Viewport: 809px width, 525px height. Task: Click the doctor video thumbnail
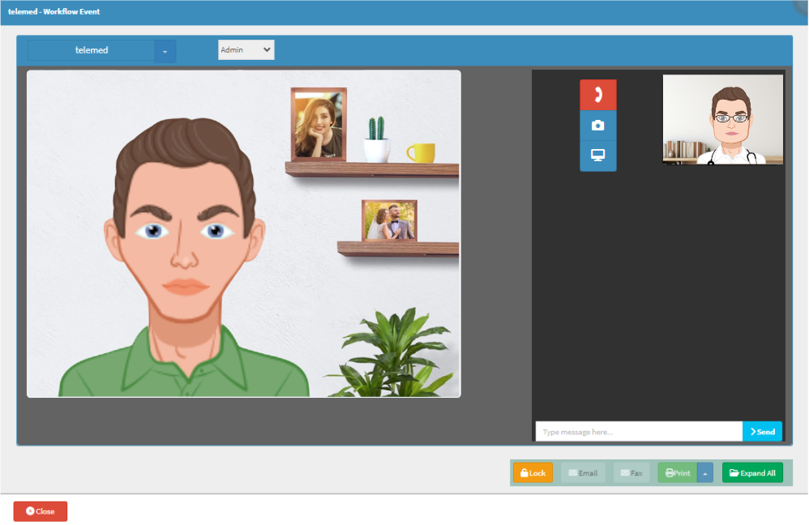(x=722, y=119)
